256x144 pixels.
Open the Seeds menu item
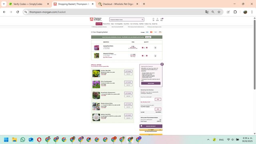pos(112,24)
